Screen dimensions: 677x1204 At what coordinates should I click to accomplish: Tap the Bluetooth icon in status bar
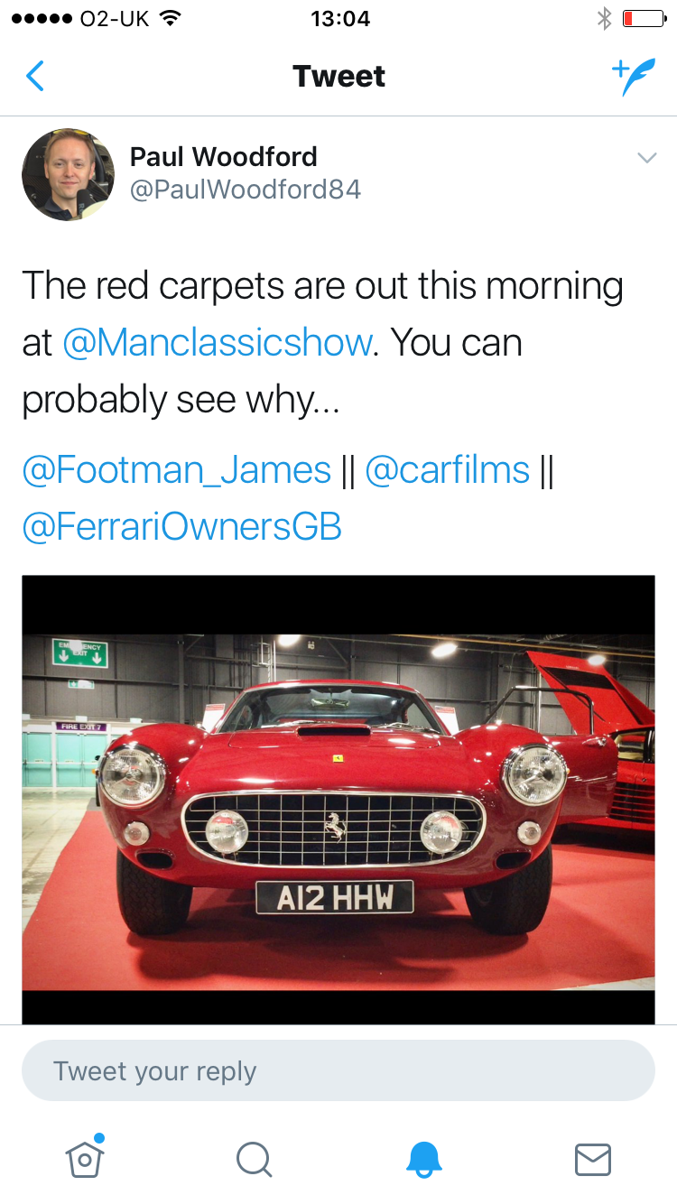604,18
